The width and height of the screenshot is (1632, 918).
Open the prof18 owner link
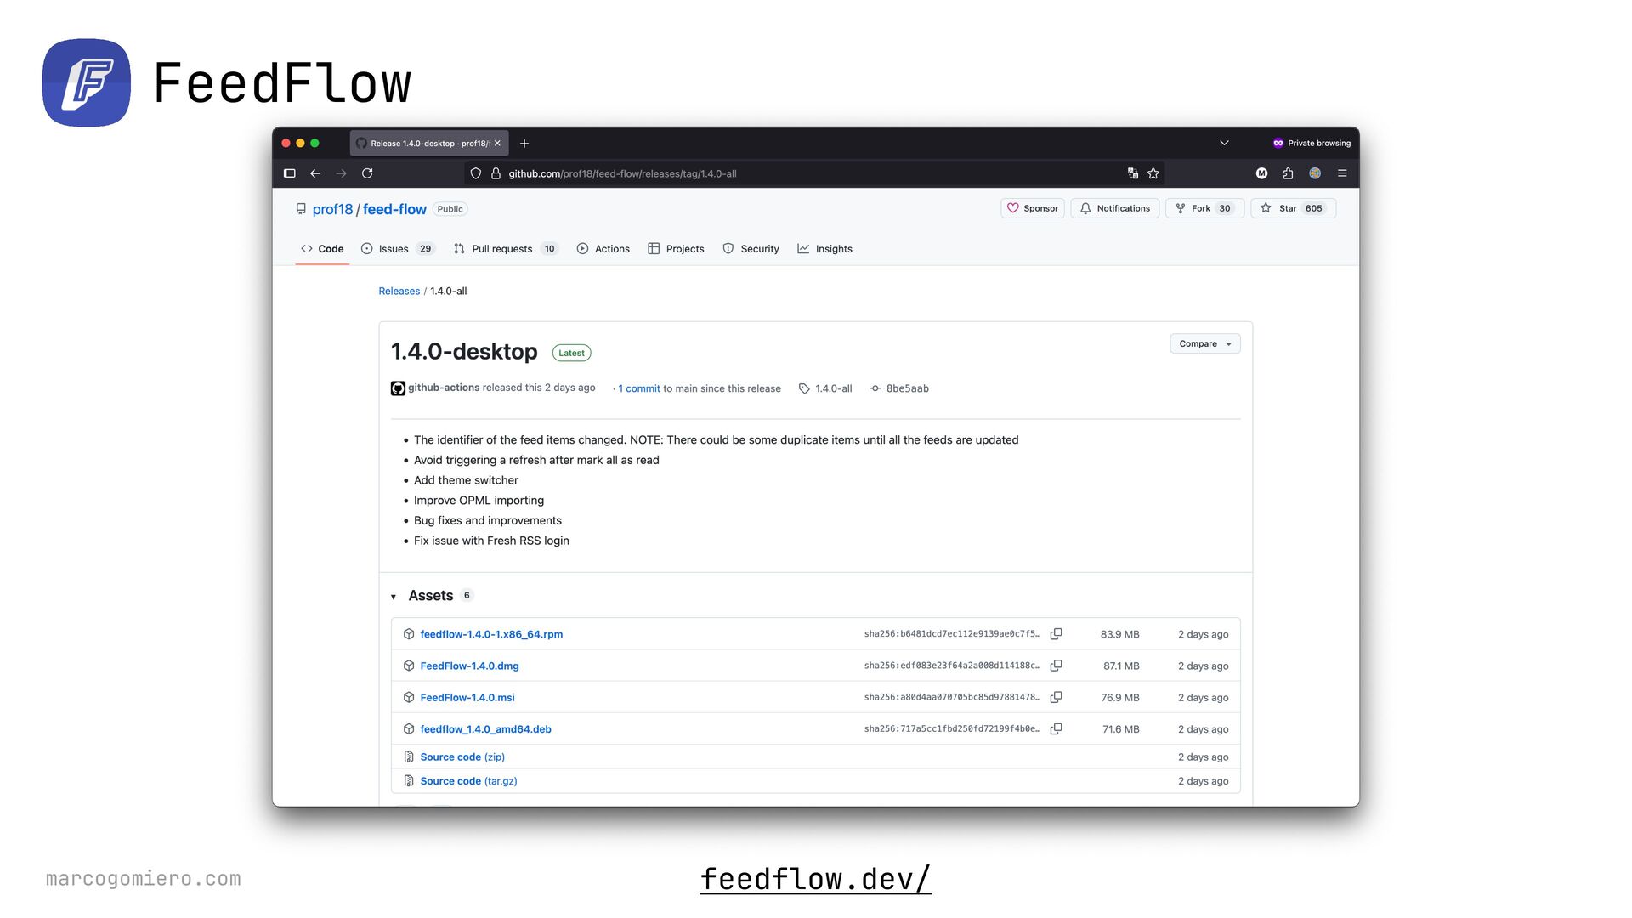point(332,209)
